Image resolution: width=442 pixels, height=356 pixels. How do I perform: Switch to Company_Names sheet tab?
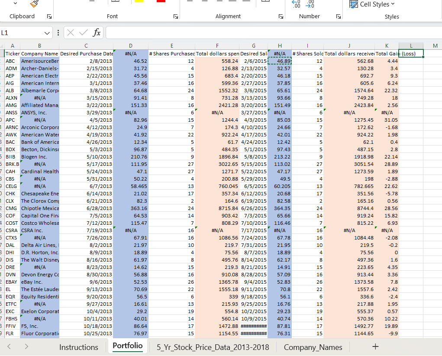click(x=313, y=347)
